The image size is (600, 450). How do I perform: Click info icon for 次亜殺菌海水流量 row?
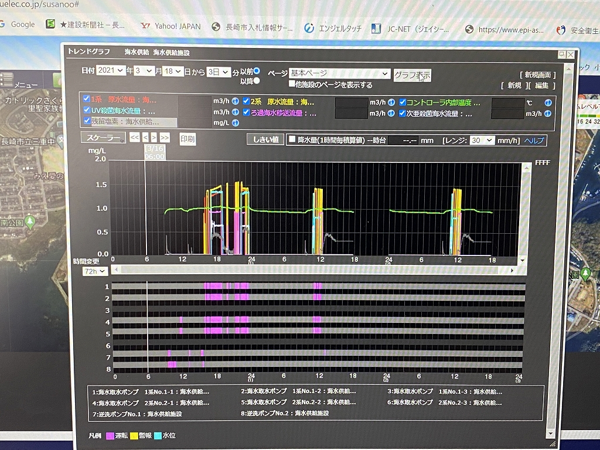[548, 113]
